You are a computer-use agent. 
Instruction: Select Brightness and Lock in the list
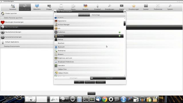tap(89, 58)
